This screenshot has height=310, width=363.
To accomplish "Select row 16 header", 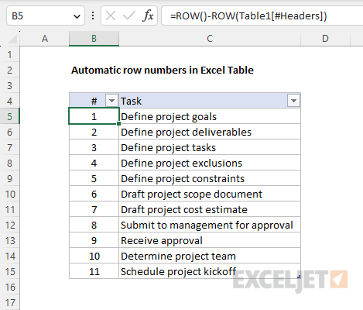I will tap(10, 287).
